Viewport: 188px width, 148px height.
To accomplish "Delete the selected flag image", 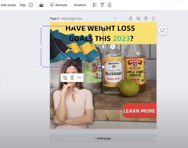I will 72,78.
